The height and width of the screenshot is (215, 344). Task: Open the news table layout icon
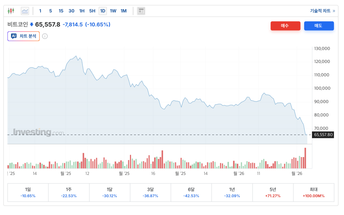tap(141, 11)
